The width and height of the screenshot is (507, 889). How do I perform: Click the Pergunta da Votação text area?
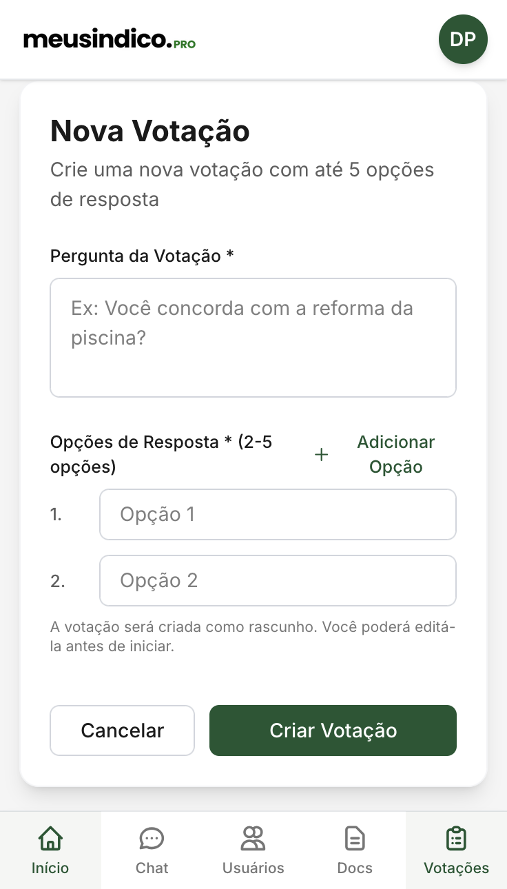(253, 337)
